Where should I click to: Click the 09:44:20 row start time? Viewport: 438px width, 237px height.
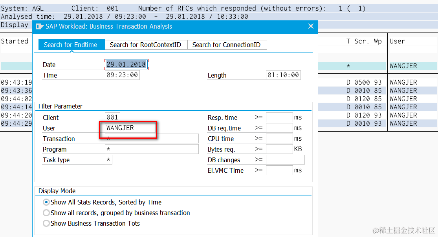click(16, 115)
